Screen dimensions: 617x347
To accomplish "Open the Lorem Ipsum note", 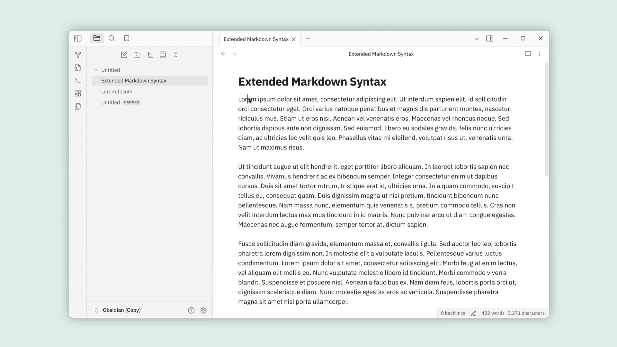I will (x=117, y=92).
